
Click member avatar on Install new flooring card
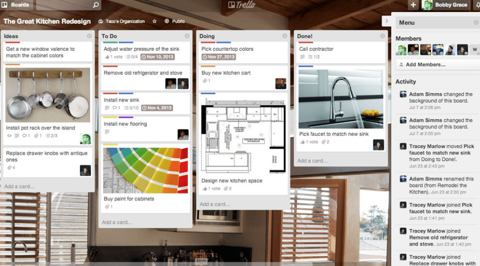click(x=183, y=135)
